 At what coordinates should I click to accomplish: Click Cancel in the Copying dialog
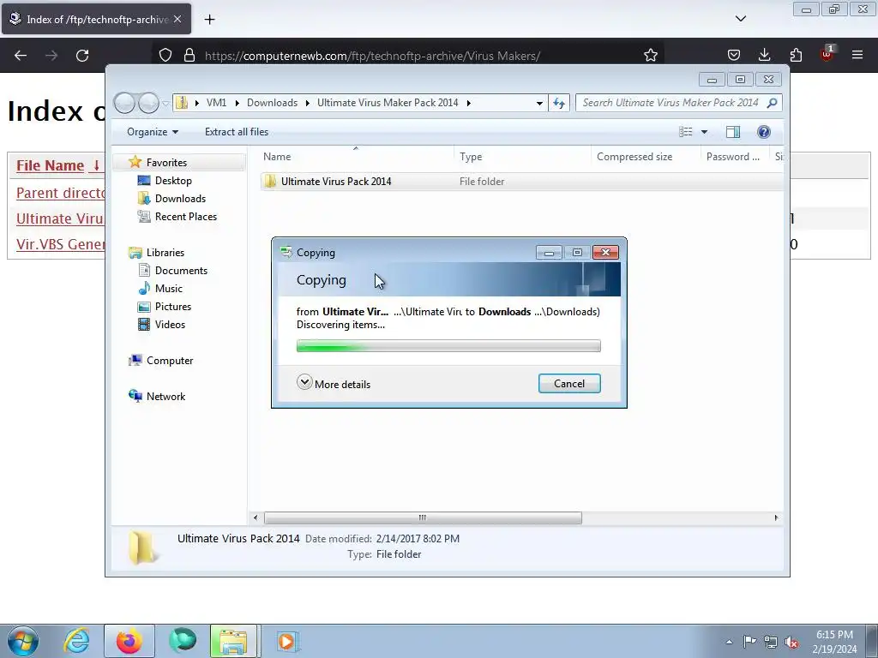tap(569, 383)
